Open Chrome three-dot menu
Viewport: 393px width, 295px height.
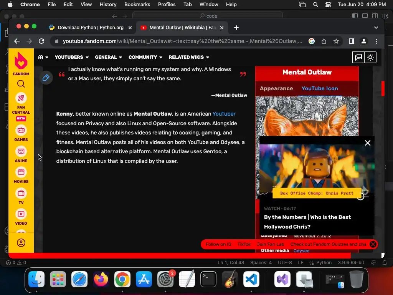(x=376, y=41)
